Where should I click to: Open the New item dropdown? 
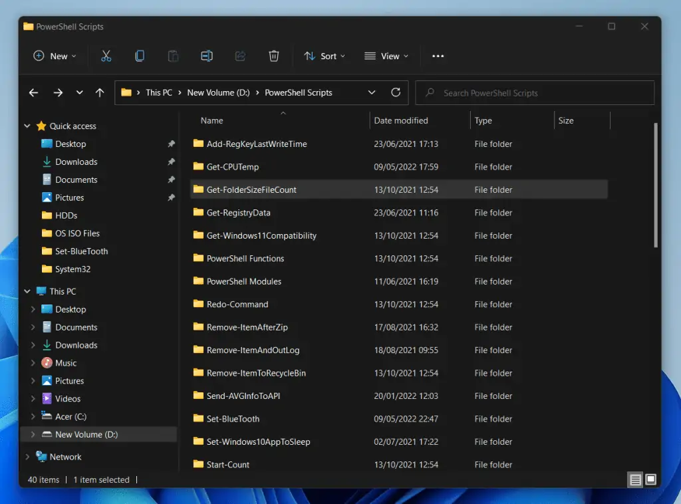55,56
